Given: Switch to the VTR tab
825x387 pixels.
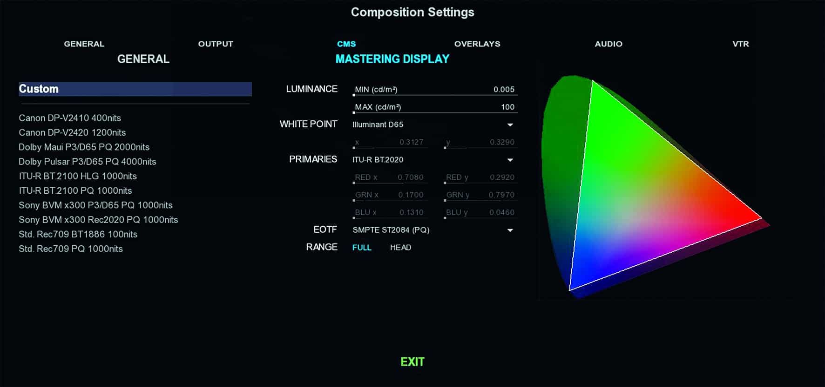Looking at the screenshot, I should [740, 44].
